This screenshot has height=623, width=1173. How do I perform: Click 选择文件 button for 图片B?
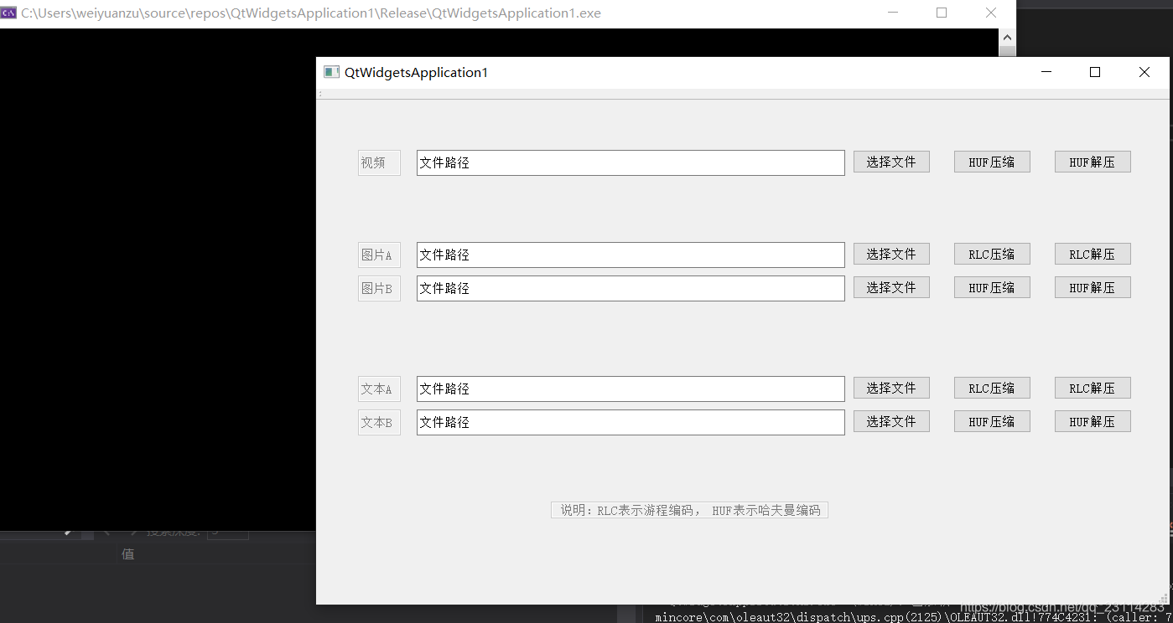pos(890,287)
